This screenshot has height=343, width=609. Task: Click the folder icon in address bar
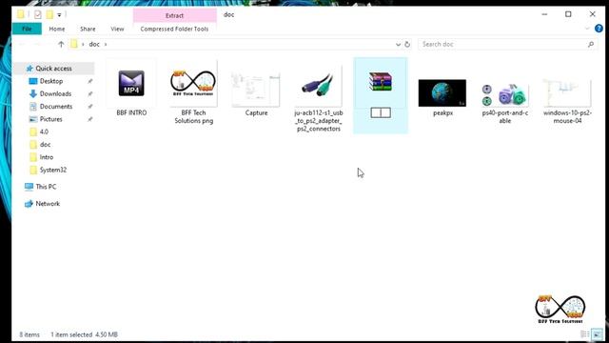[74, 45]
